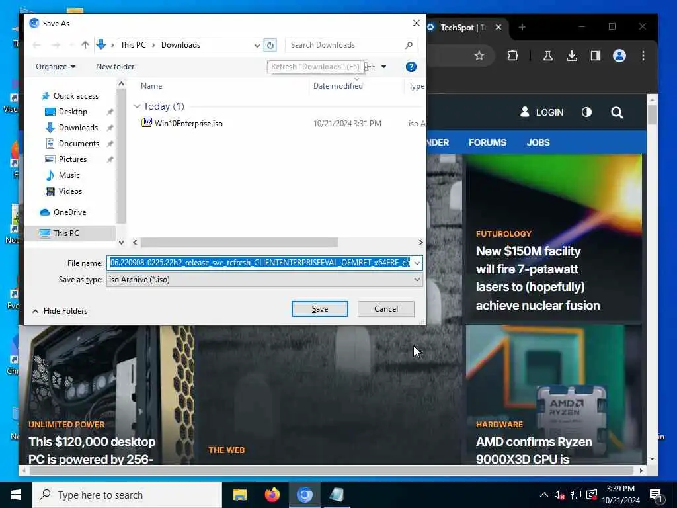Click the This PC breadcrumb segment

pos(133,45)
